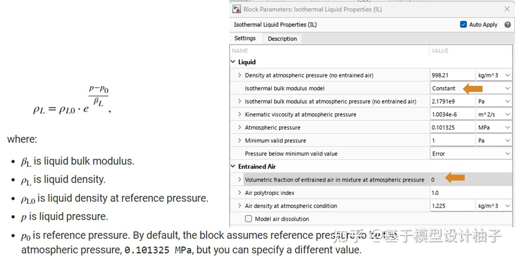Enable Model air dissolution checkbox
This screenshot has width=515, height=257.
[248, 219]
